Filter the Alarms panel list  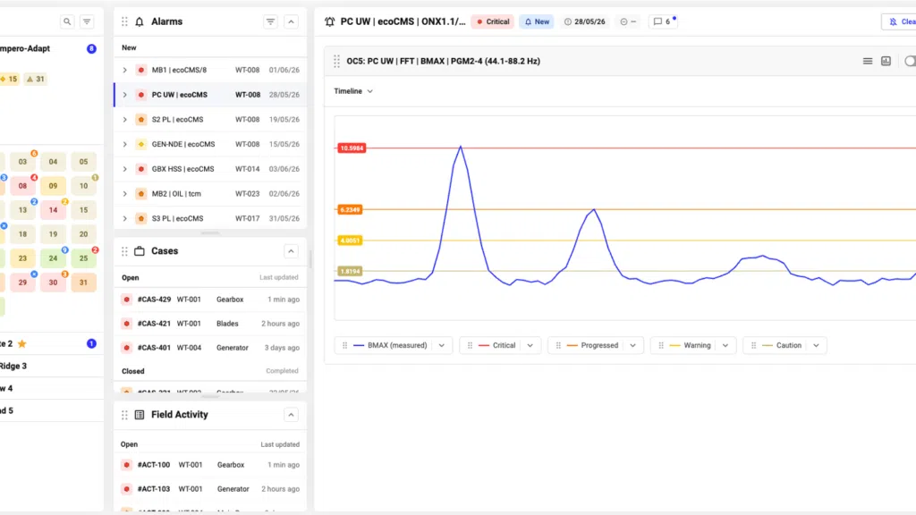point(270,21)
